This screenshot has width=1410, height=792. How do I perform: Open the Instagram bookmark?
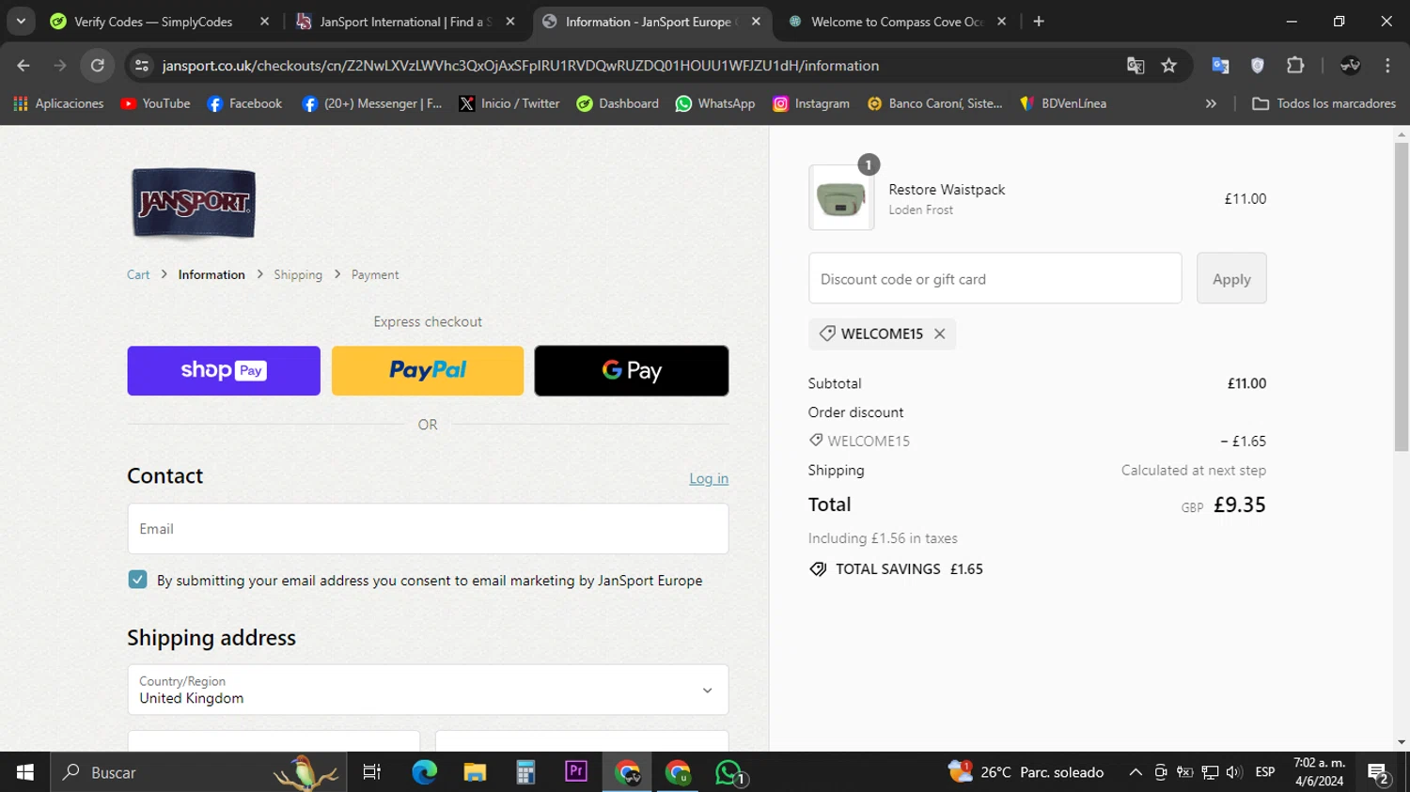pos(811,103)
